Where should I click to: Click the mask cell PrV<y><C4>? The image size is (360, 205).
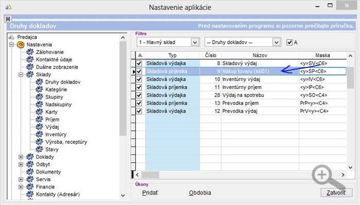coord(322,111)
